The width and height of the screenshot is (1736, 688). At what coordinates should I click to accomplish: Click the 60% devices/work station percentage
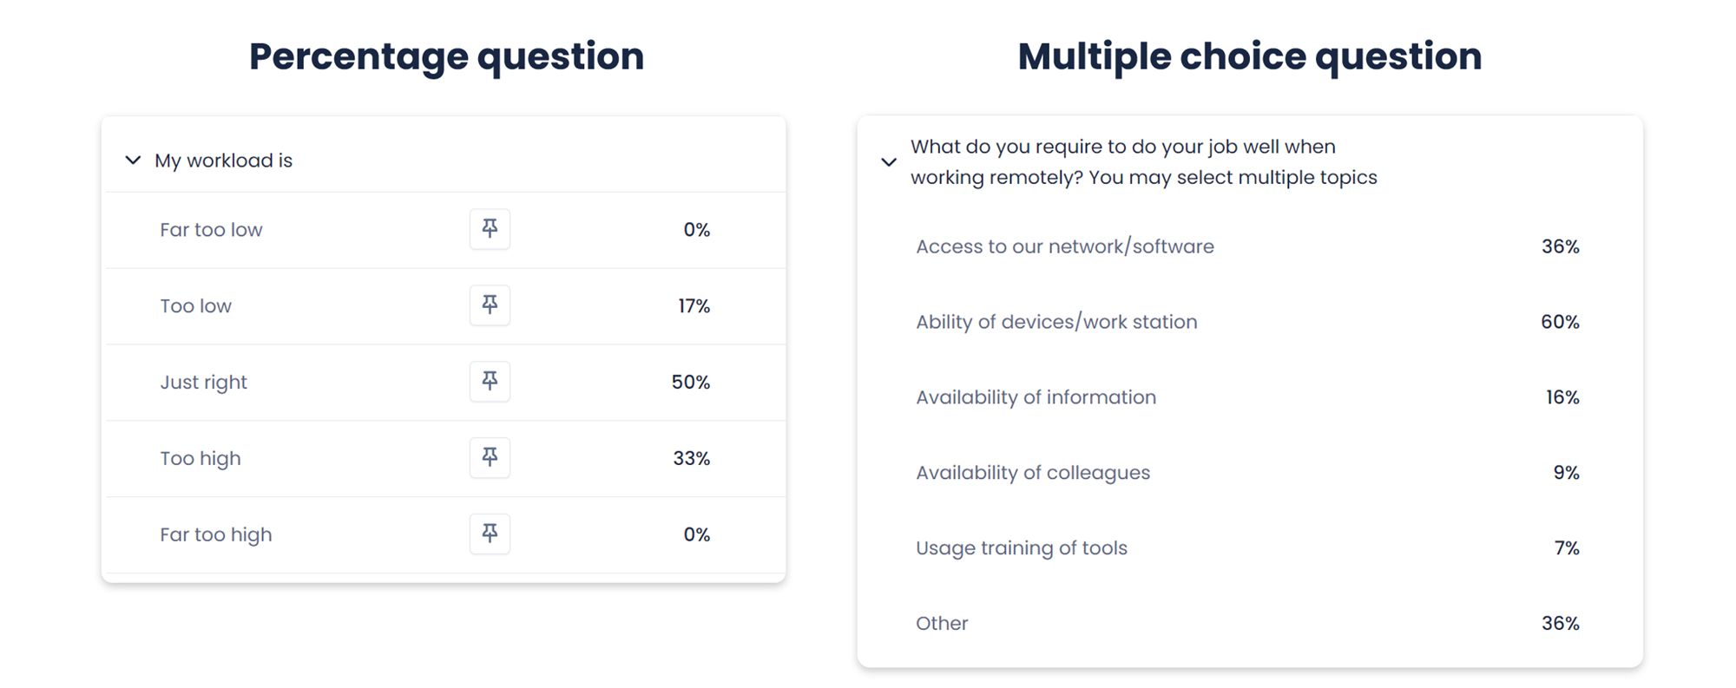pyautogui.click(x=1560, y=322)
